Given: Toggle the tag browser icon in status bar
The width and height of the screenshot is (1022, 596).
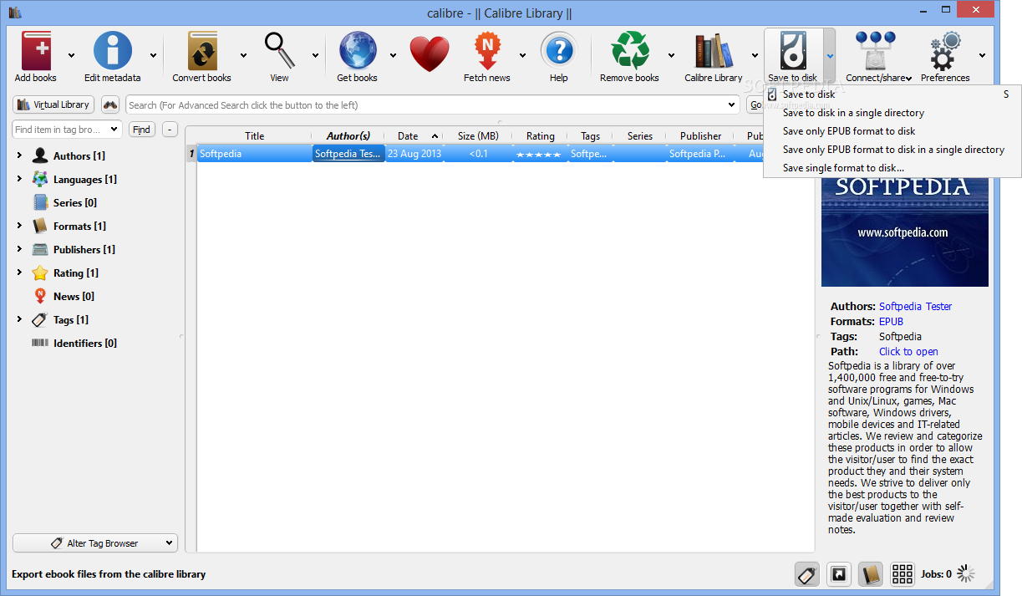Looking at the screenshot, I should tap(806, 574).
